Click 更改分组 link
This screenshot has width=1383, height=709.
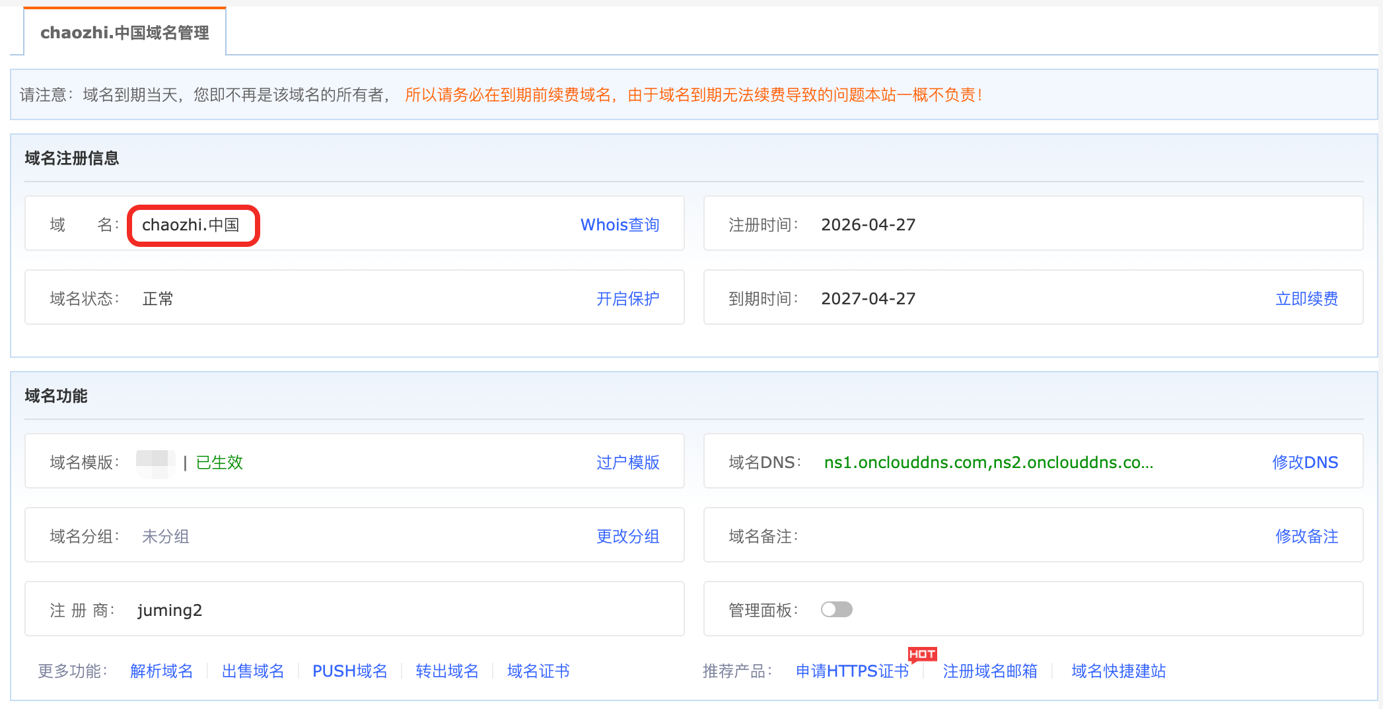(627, 537)
